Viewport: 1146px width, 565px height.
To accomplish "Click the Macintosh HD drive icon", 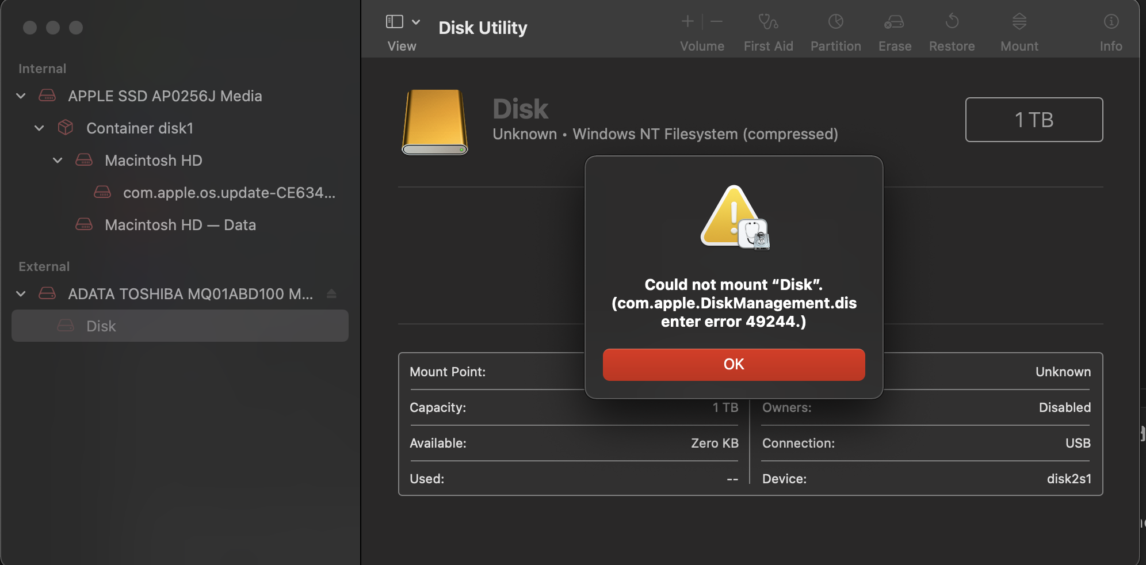I will [84, 161].
